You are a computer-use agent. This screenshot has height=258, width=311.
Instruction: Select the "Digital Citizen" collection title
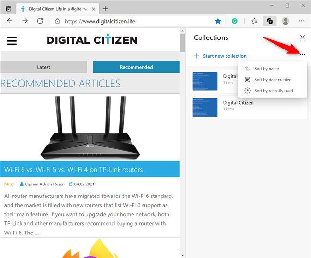pos(238,103)
